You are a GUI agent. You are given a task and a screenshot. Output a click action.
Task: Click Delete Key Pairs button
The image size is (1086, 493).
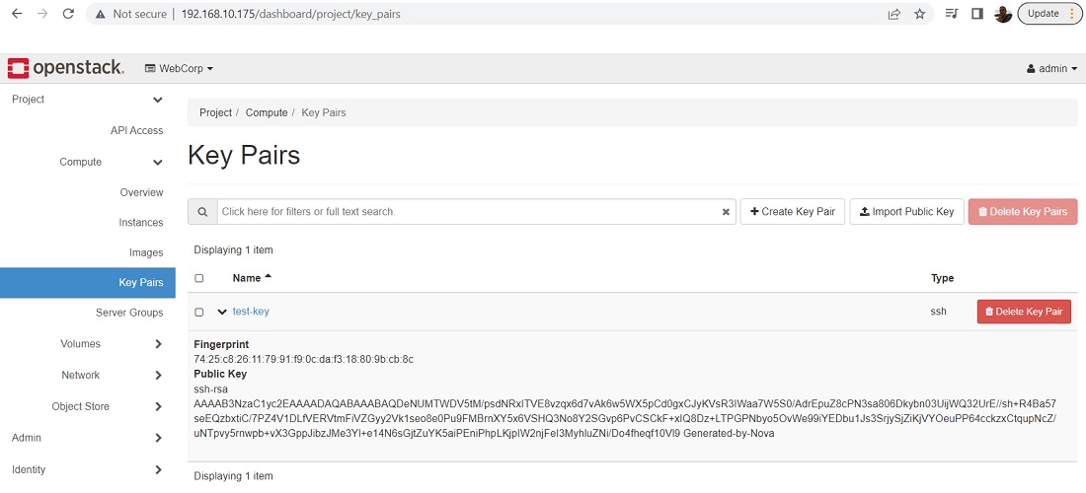coord(1023,212)
